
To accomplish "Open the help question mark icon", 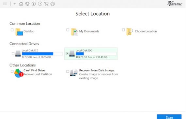I will point(40,4).
